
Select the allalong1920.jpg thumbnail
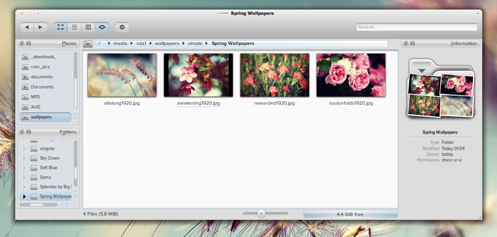click(x=122, y=75)
